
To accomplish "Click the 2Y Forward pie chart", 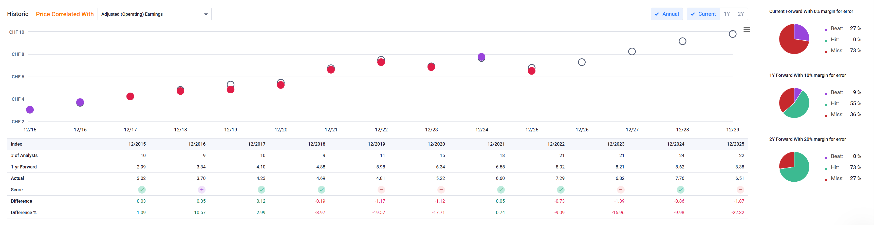I will (x=794, y=167).
